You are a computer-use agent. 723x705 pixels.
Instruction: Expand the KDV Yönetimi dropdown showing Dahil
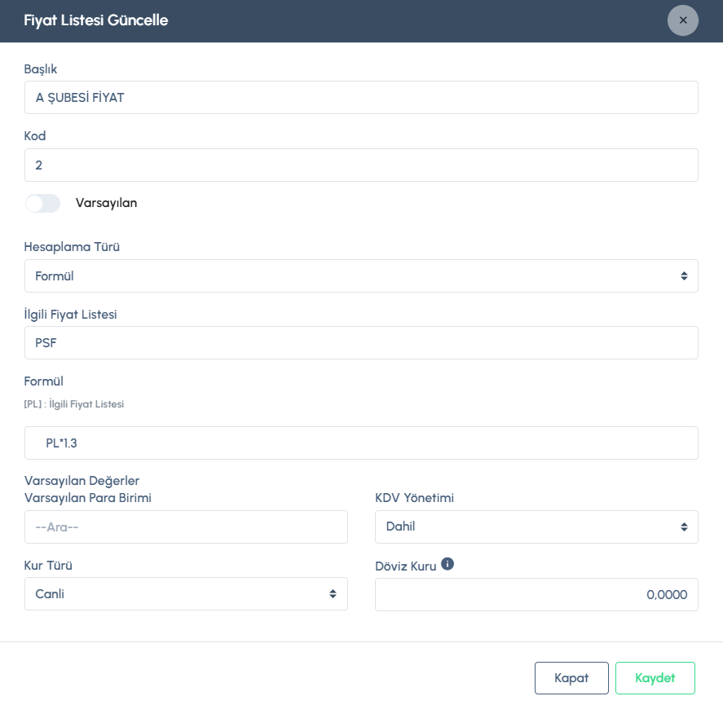(x=536, y=527)
